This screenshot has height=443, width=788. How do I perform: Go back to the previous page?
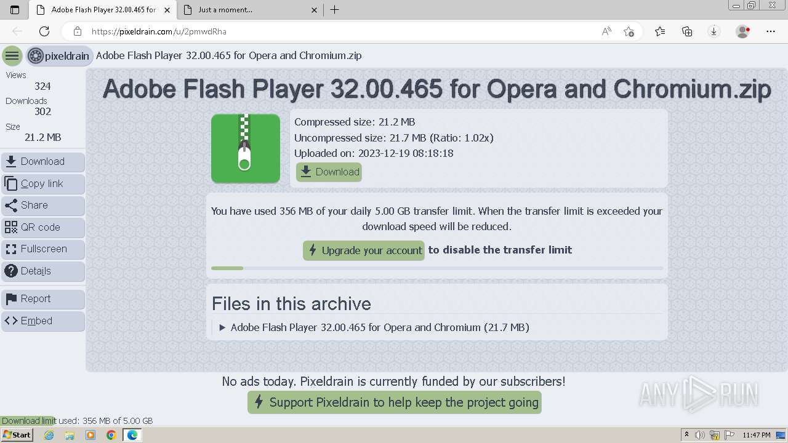coord(17,31)
